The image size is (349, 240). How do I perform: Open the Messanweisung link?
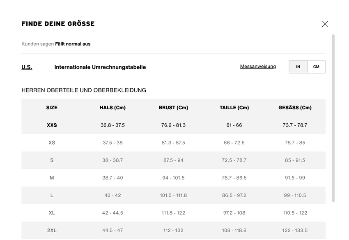pyautogui.click(x=258, y=66)
